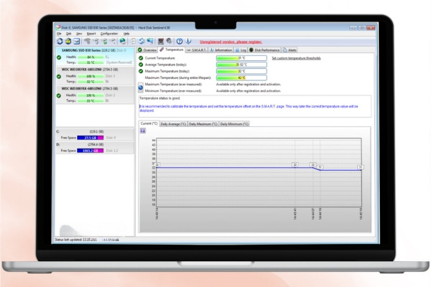
Task: Click the Current Temperature 31 °C bar
Action: (x=241, y=58)
